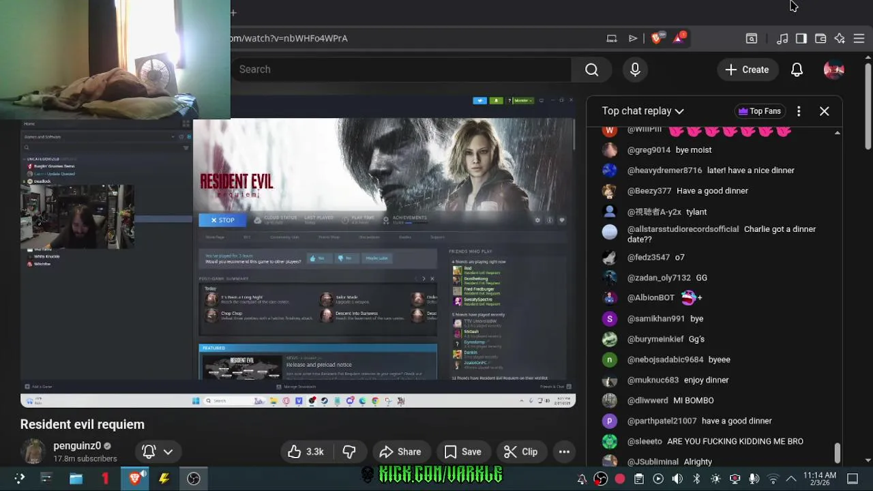Screen dimensions: 873x491
Task: Click the tab search icon in toolbar
Action: (751, 39)
